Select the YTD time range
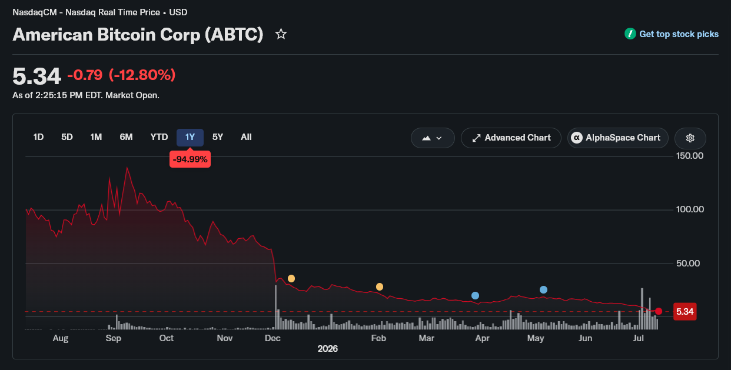 coord(159,137)
